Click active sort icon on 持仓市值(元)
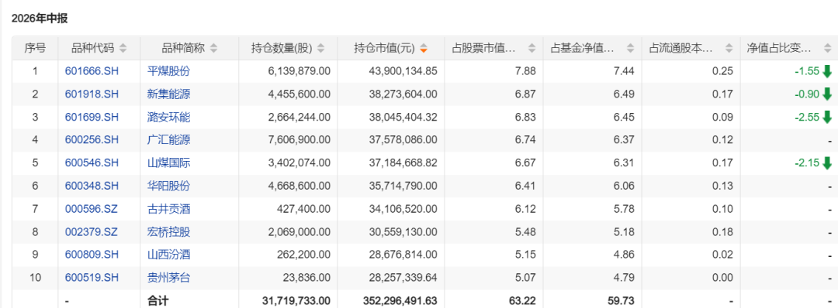The width and height of the screenshot is (838, 308). click(424, 49)
